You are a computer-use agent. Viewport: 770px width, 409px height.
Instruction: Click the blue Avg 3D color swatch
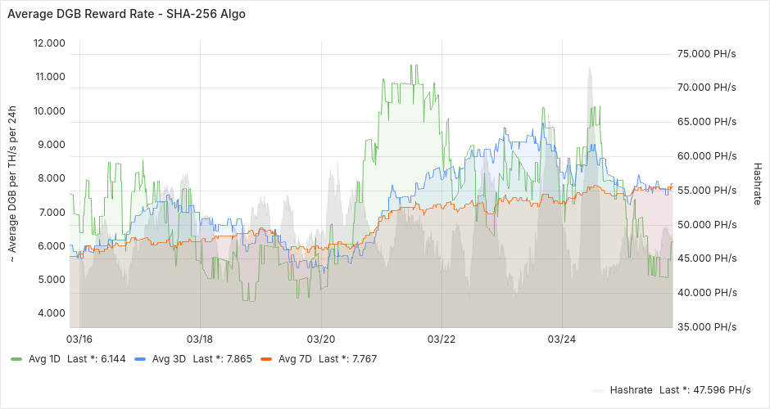point(140,359)
